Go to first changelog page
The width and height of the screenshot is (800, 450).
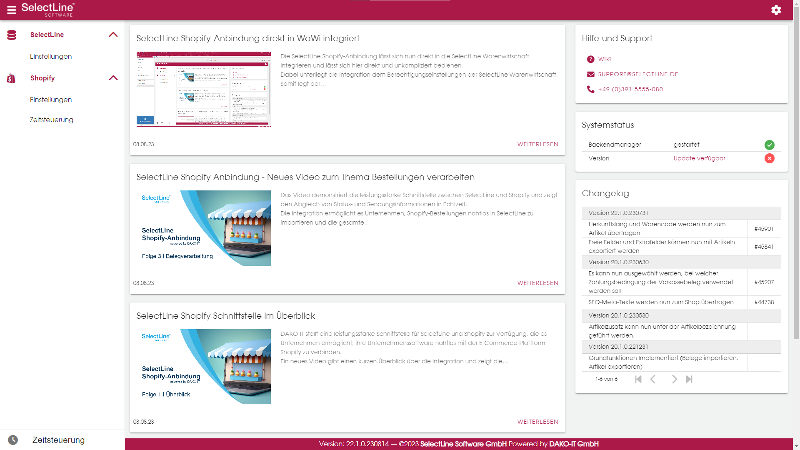(x=638, y=379)
